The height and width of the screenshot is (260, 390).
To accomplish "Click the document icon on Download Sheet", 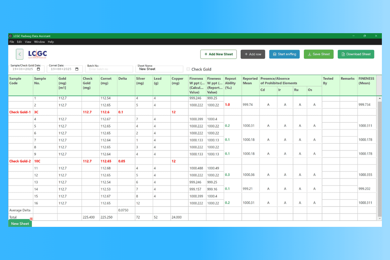I will 343,54.
